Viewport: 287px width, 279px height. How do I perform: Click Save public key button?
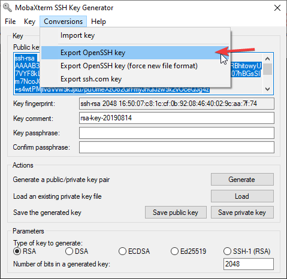tap(176, 213)
